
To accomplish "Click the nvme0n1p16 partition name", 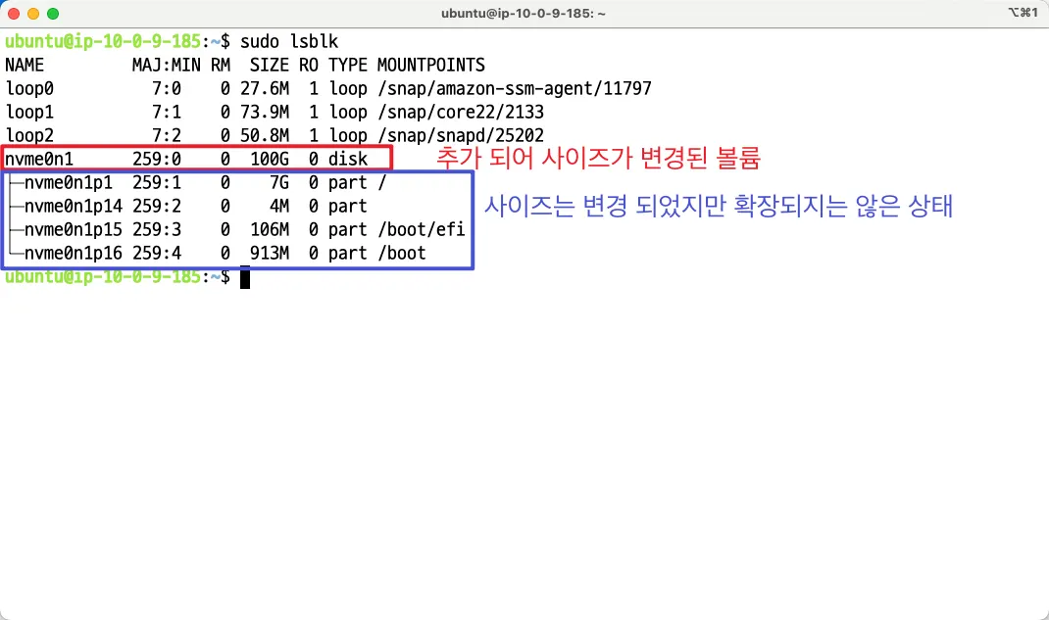I will (x=74, y=254).
